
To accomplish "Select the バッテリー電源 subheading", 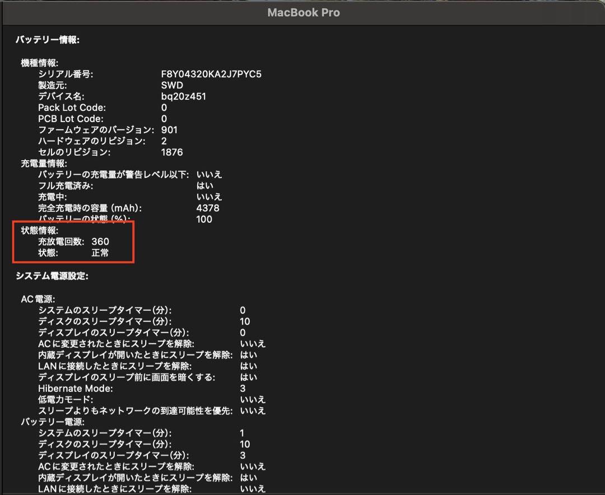I will coord(53,422).
